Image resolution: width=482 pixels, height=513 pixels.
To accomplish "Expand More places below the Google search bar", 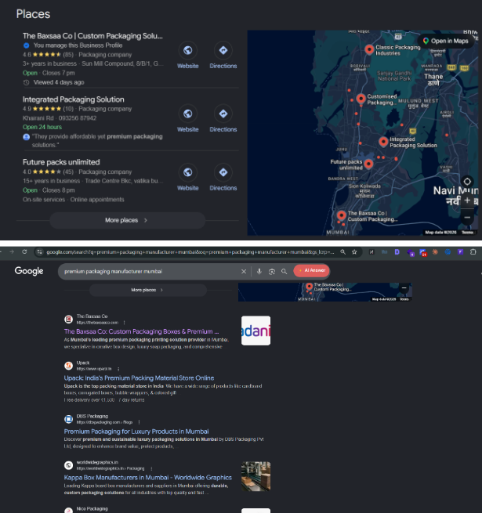I will click(x=148, y=290).
